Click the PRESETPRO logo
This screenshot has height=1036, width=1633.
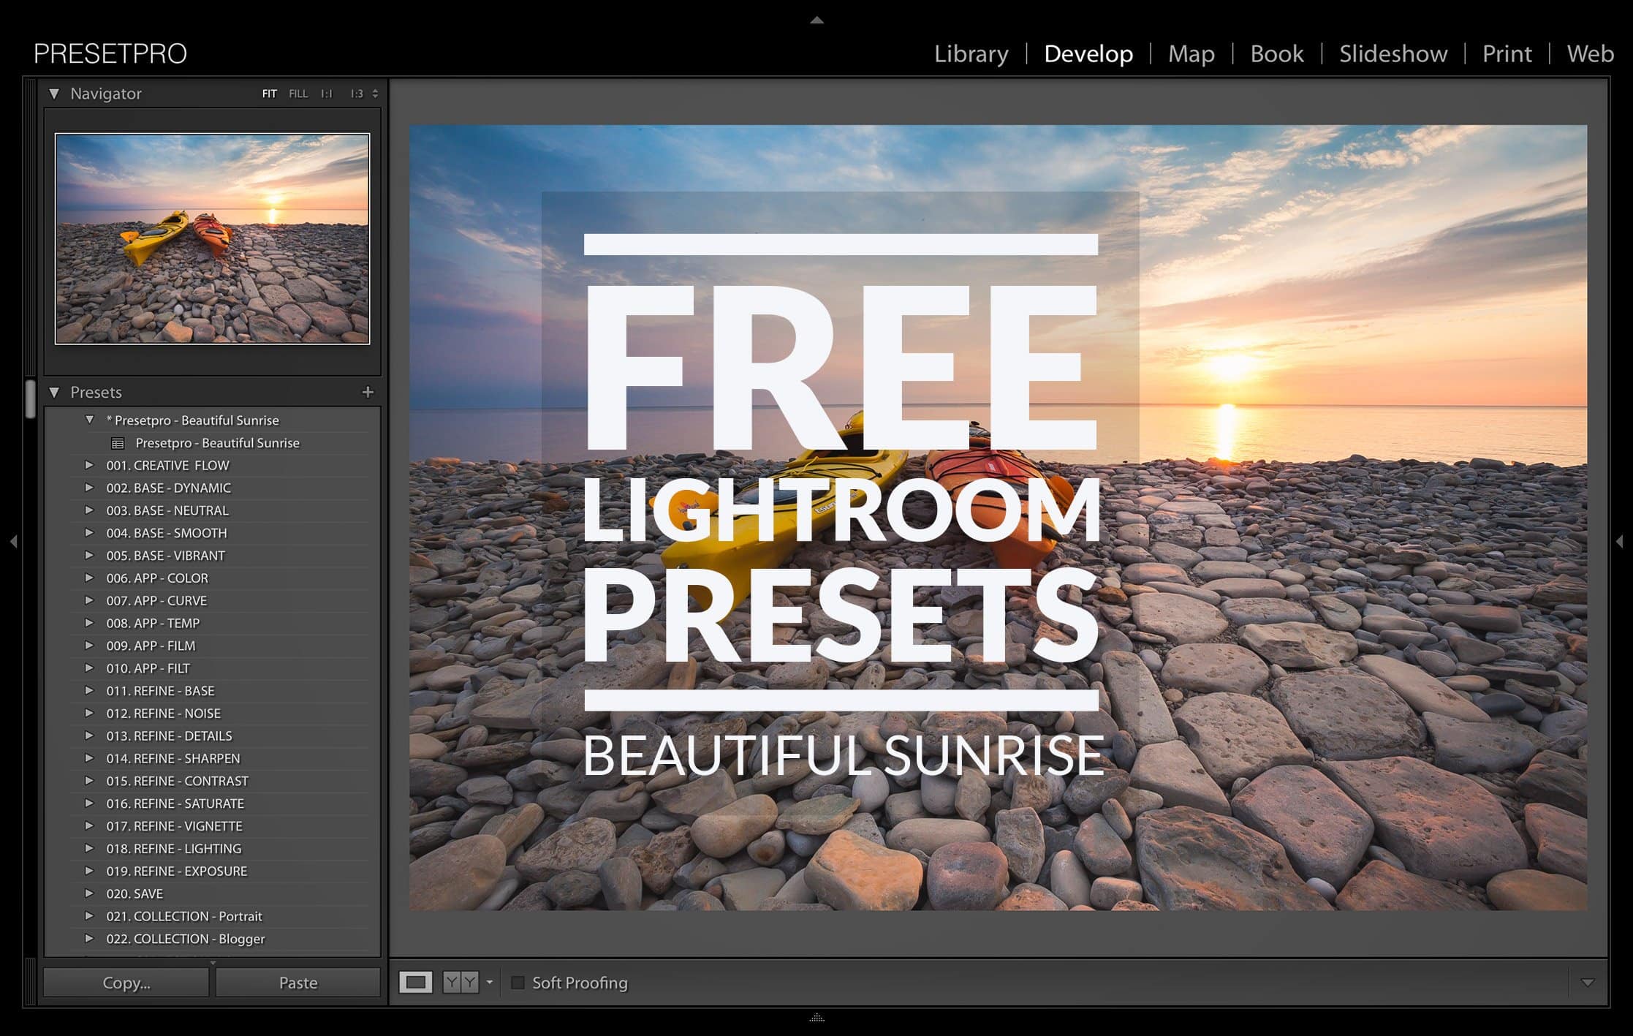[111, 53]
